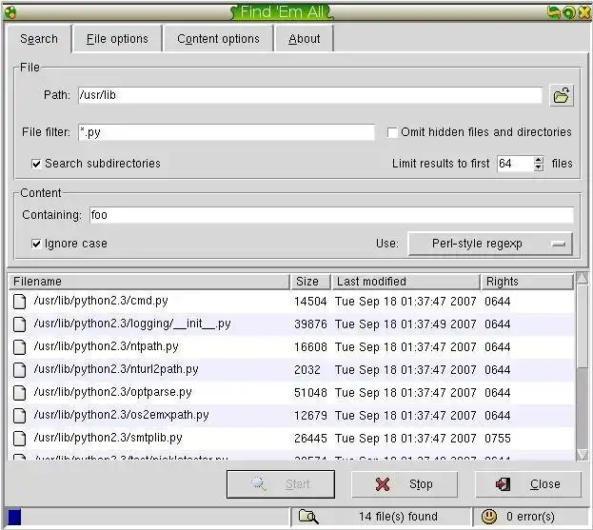Click the size value 51048

point(310,393)
